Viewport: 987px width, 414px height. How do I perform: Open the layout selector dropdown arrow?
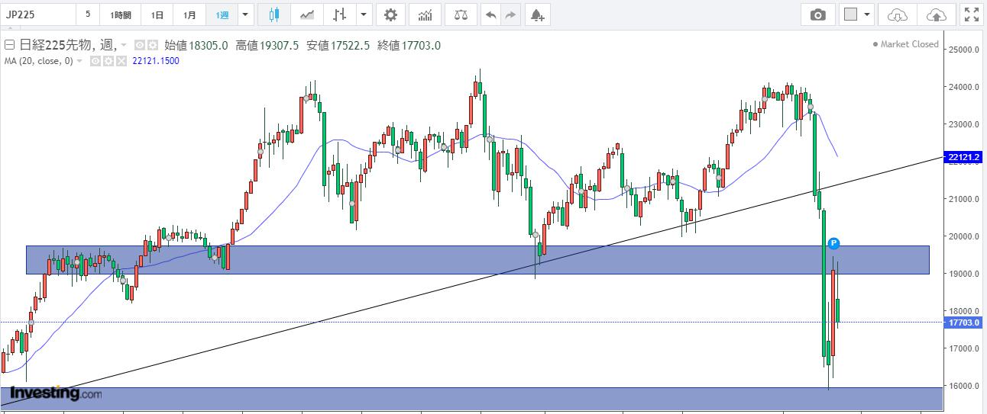click(868, 14)
